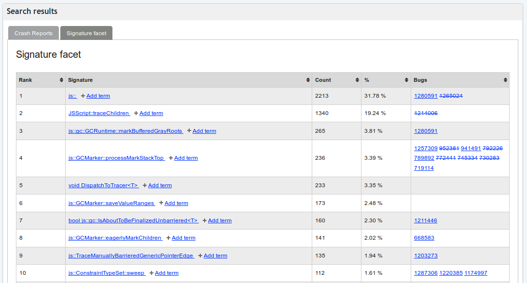This screenshot has width=527, height=283.
Task: Sort results using the Signature sort arrows
Action: [x=307, y=80]
